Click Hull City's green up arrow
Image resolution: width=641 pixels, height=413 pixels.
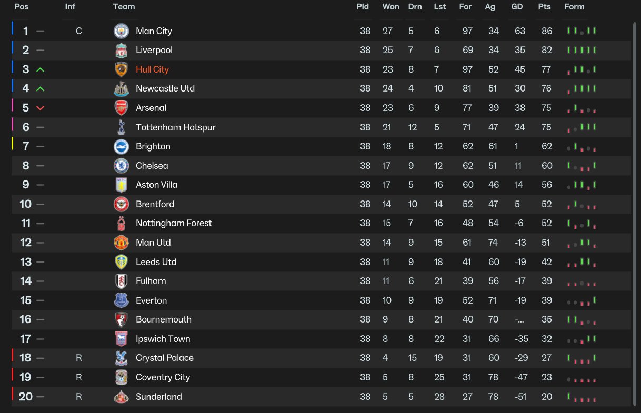point(41,69)
